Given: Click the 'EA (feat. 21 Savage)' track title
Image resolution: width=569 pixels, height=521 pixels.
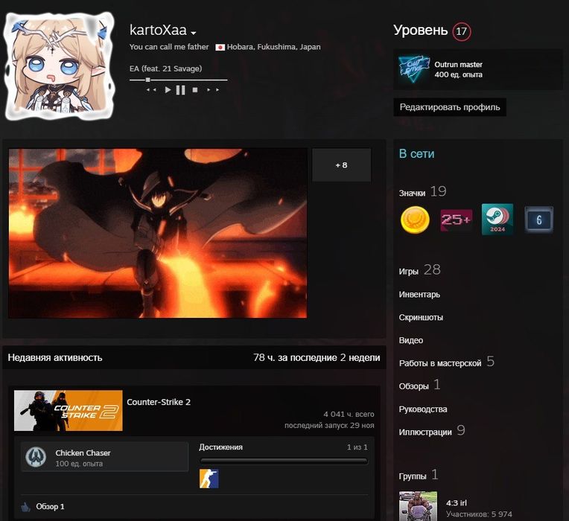Looking at the screenshot, I should (x=165, y=68).
